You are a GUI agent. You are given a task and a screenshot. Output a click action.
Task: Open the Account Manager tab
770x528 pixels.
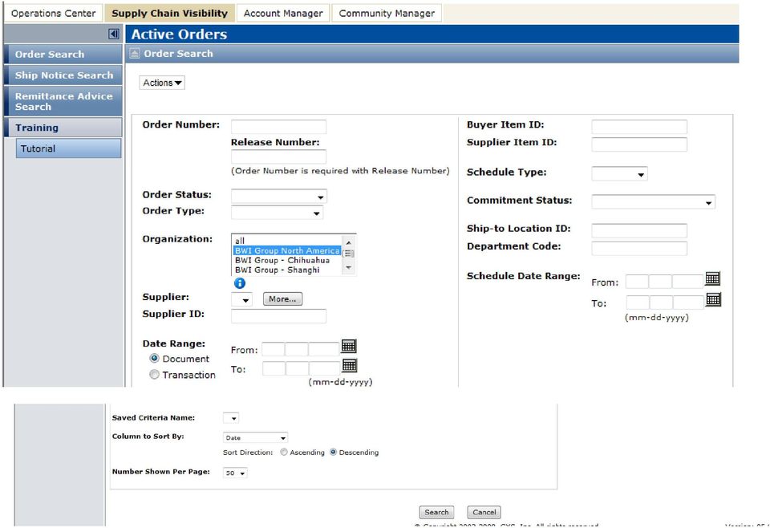[x=283, y=14]
